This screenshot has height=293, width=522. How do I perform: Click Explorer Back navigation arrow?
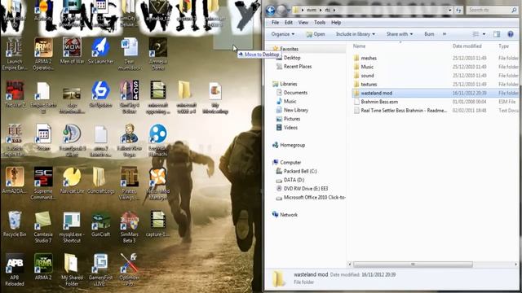coord(270,11)
